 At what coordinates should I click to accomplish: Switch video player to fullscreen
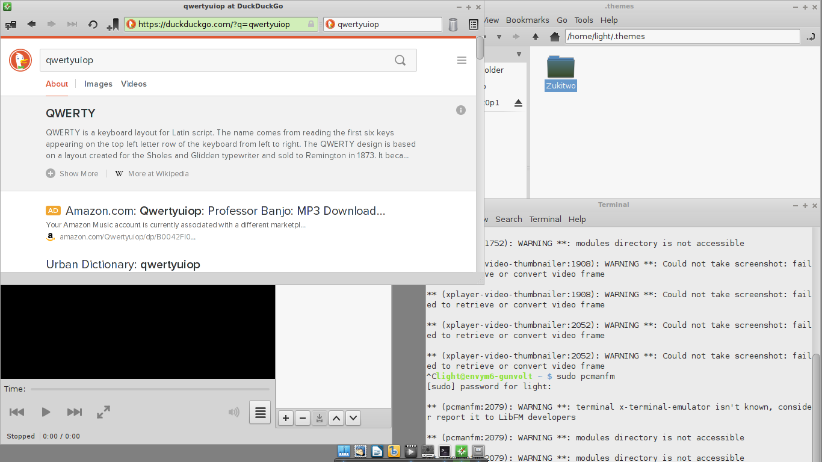pos(104,412)
